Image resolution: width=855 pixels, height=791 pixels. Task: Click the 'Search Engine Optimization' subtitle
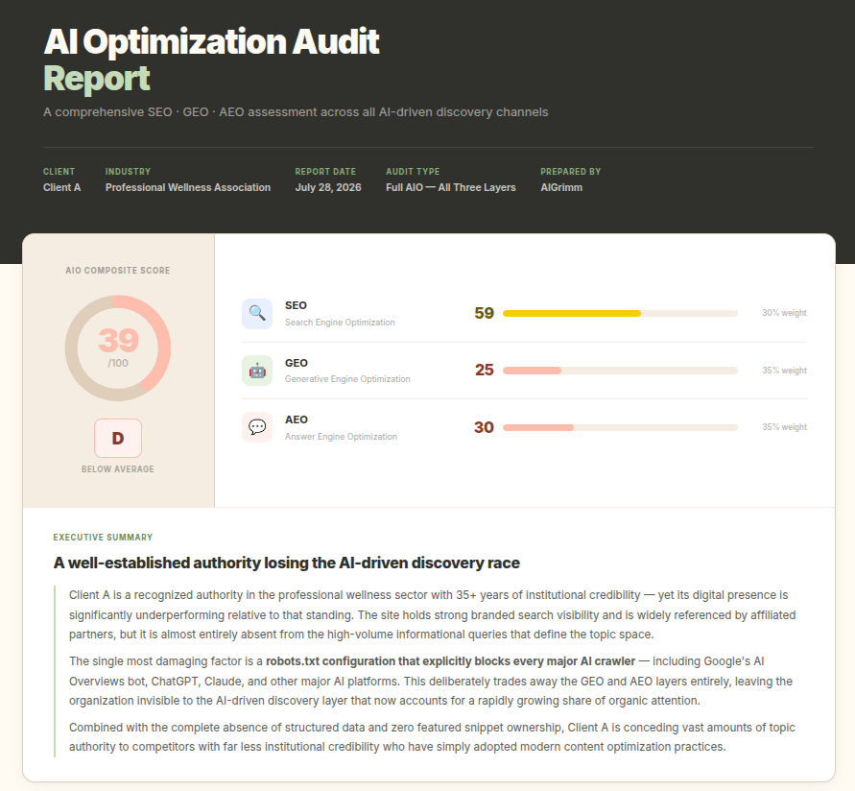pos(340,323)
